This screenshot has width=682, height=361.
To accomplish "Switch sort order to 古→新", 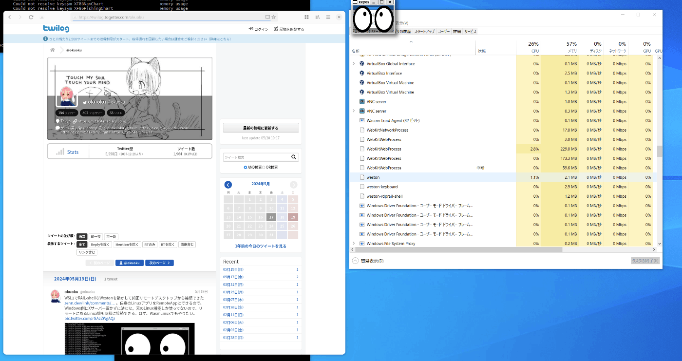I will pos(111,236).
